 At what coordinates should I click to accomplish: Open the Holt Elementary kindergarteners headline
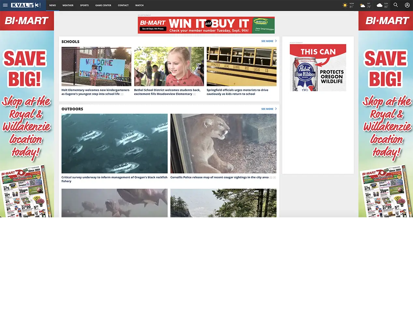(95, 92)
